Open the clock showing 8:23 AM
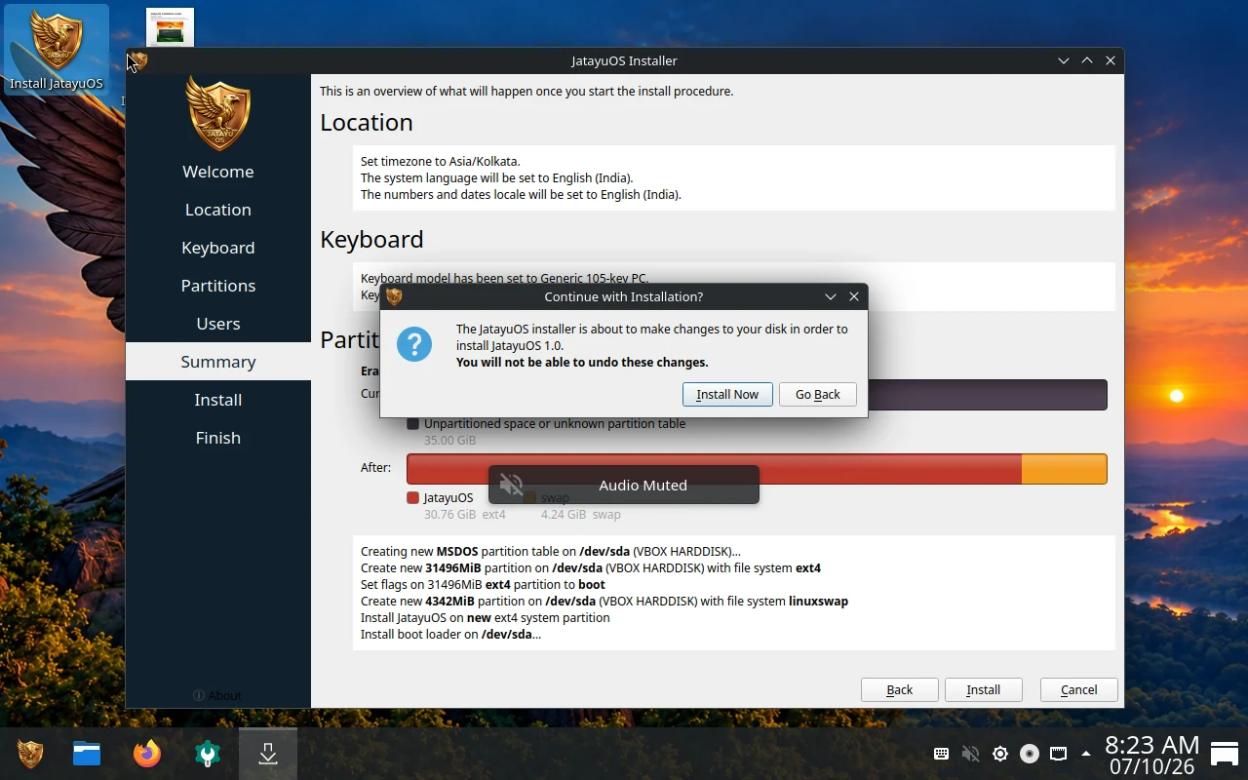The width and height of the screenshot is (1248, 780). click(1151, 756)
